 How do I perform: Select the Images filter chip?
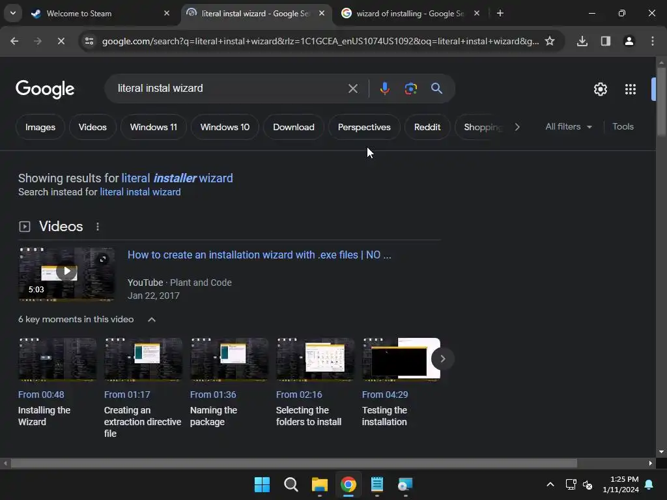[x=40, y=127]
